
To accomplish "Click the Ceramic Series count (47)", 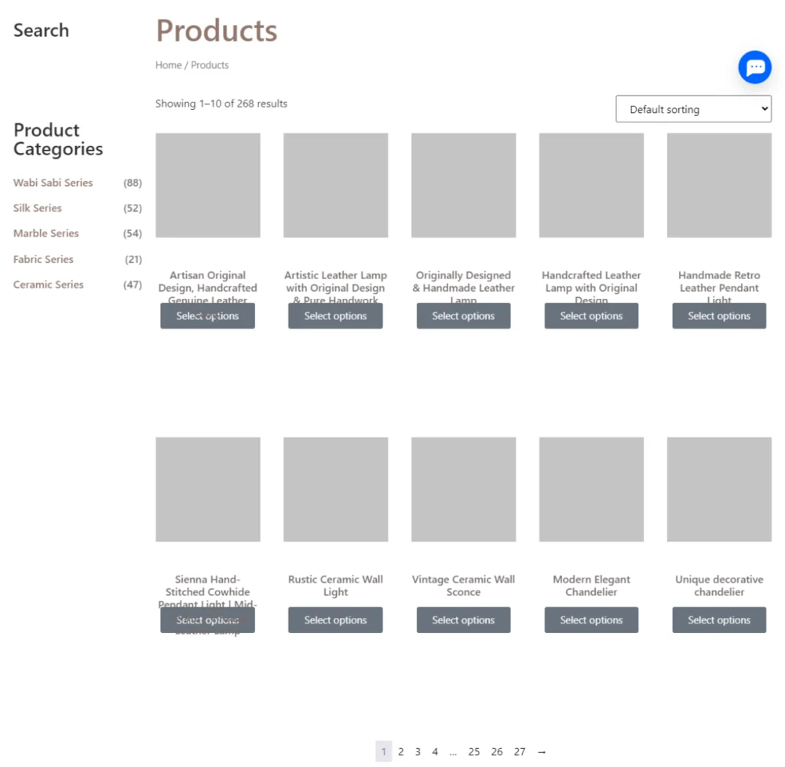I will click(x=133, y=285).
